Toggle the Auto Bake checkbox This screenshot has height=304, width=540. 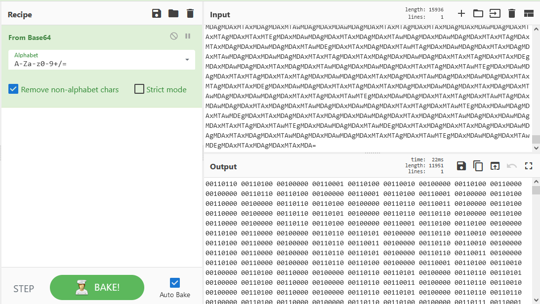click(175, 283)
